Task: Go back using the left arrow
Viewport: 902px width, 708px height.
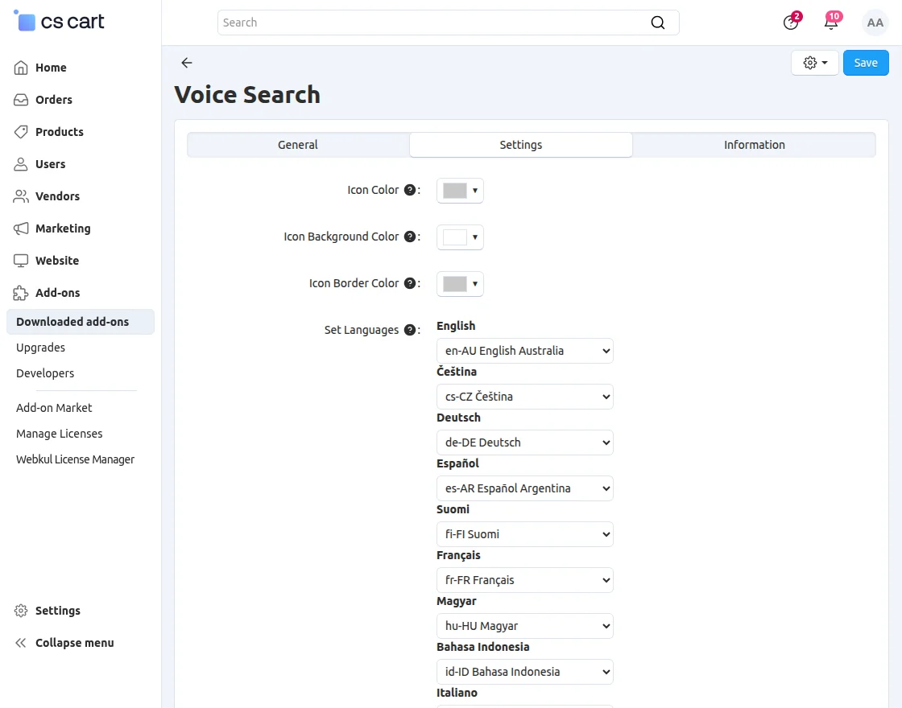Action: click(186, 63)
